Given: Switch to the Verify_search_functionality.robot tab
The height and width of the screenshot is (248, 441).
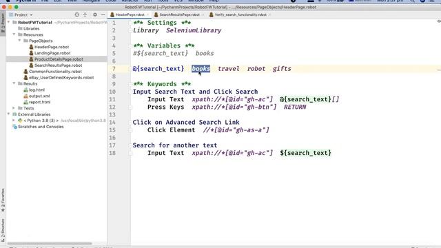Looking at the screenshot, I should pos(240,14).
